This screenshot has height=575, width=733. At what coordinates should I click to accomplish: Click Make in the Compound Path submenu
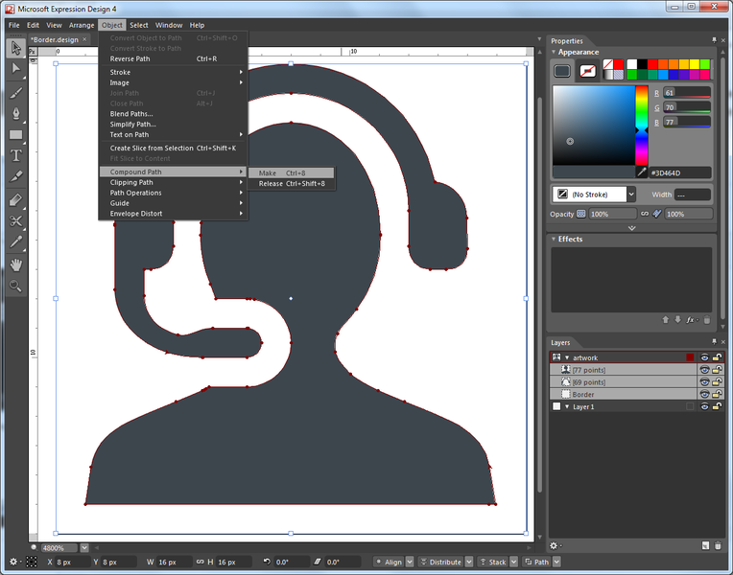[268, 173]
